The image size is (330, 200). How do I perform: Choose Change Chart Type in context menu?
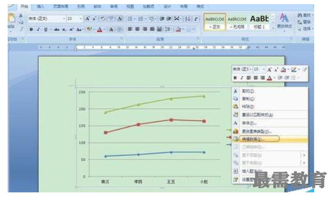270,131
